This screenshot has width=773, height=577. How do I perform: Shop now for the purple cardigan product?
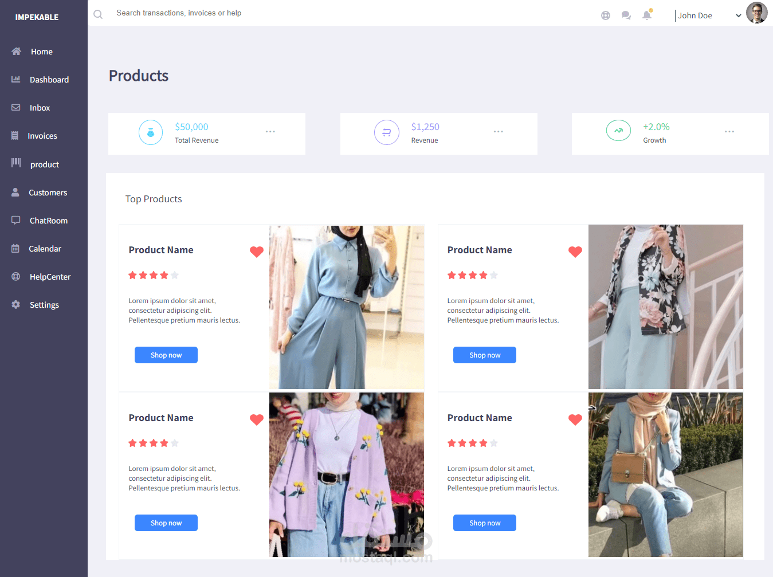(x=166, y=523)
